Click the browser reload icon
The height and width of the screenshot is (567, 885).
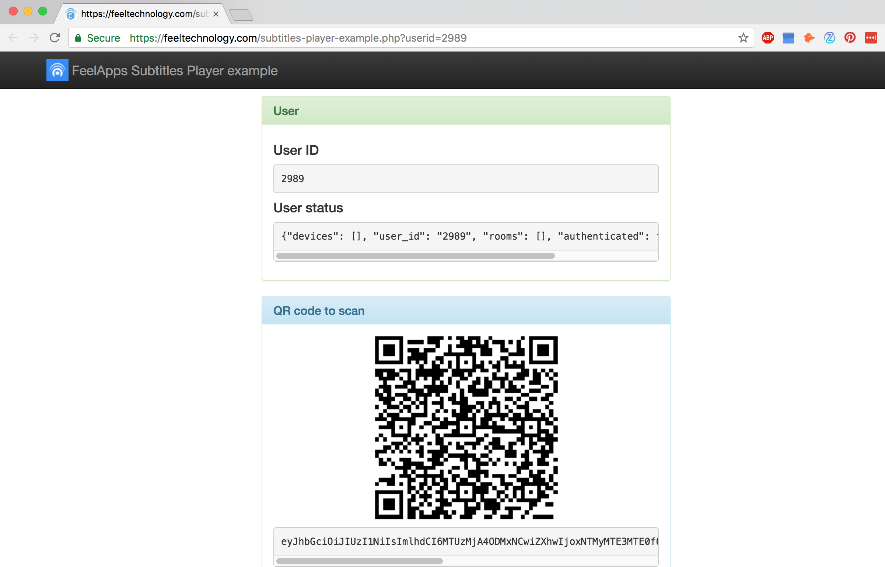[x=55, y=38]
